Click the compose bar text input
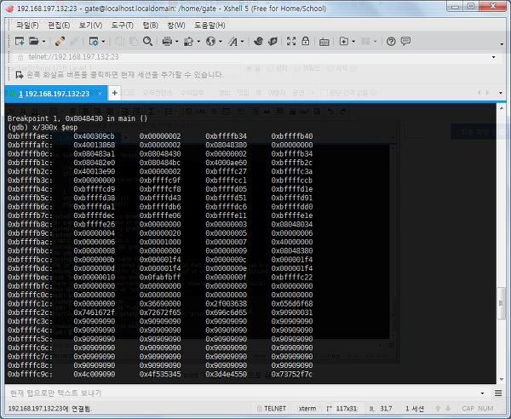The width and height of the screenshot is (511, 419). click(x=243, y=393)
